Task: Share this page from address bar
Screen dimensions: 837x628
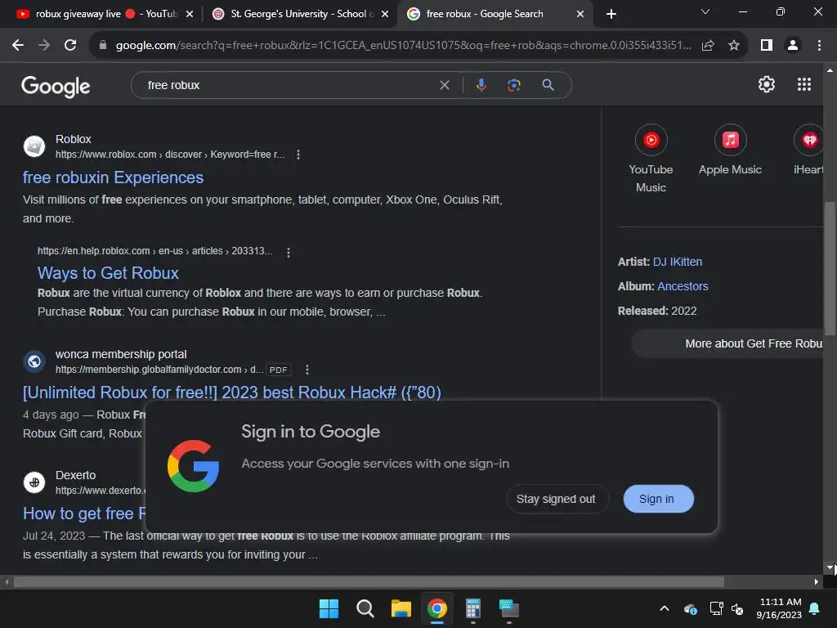Action: [x=708, y=46]
